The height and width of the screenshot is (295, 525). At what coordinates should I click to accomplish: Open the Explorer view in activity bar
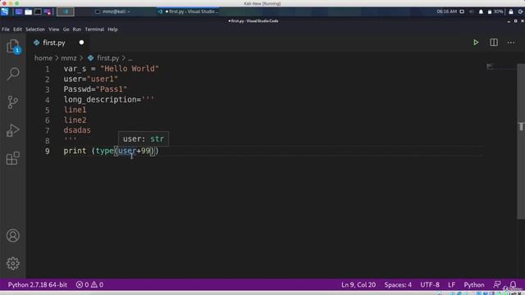(x=13, y=46)
